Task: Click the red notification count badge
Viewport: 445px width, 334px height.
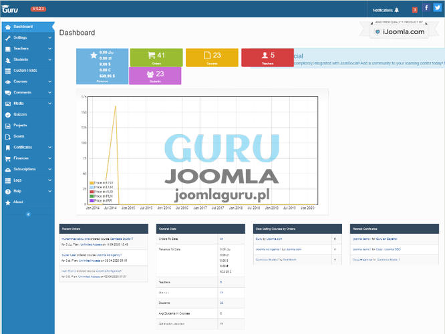Action: [x=415, y=10]
